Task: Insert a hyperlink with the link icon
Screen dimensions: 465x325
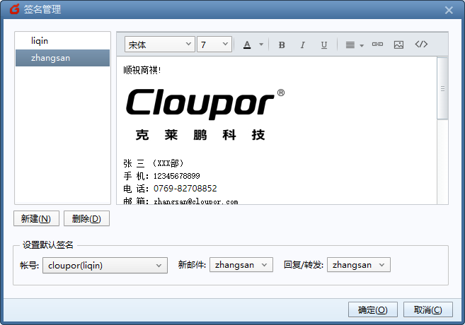Action: click(377, 44)
